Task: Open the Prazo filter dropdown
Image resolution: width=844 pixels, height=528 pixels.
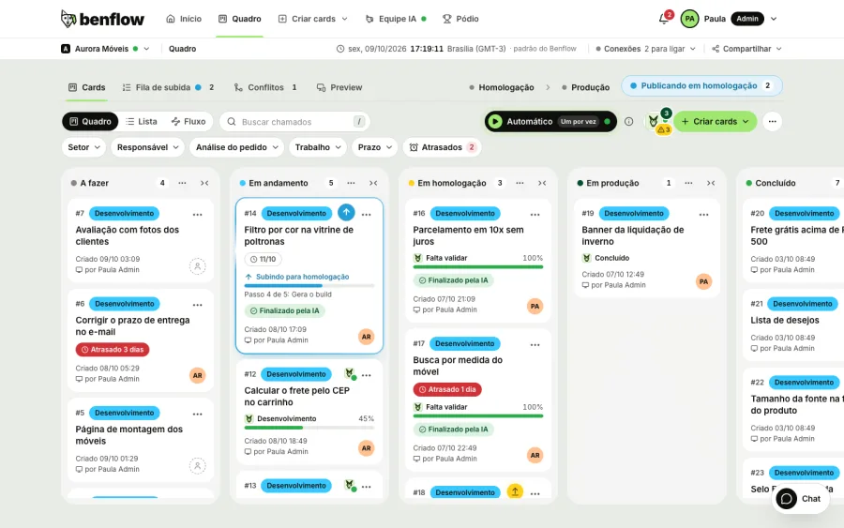Action: click(x=374, y=147)
